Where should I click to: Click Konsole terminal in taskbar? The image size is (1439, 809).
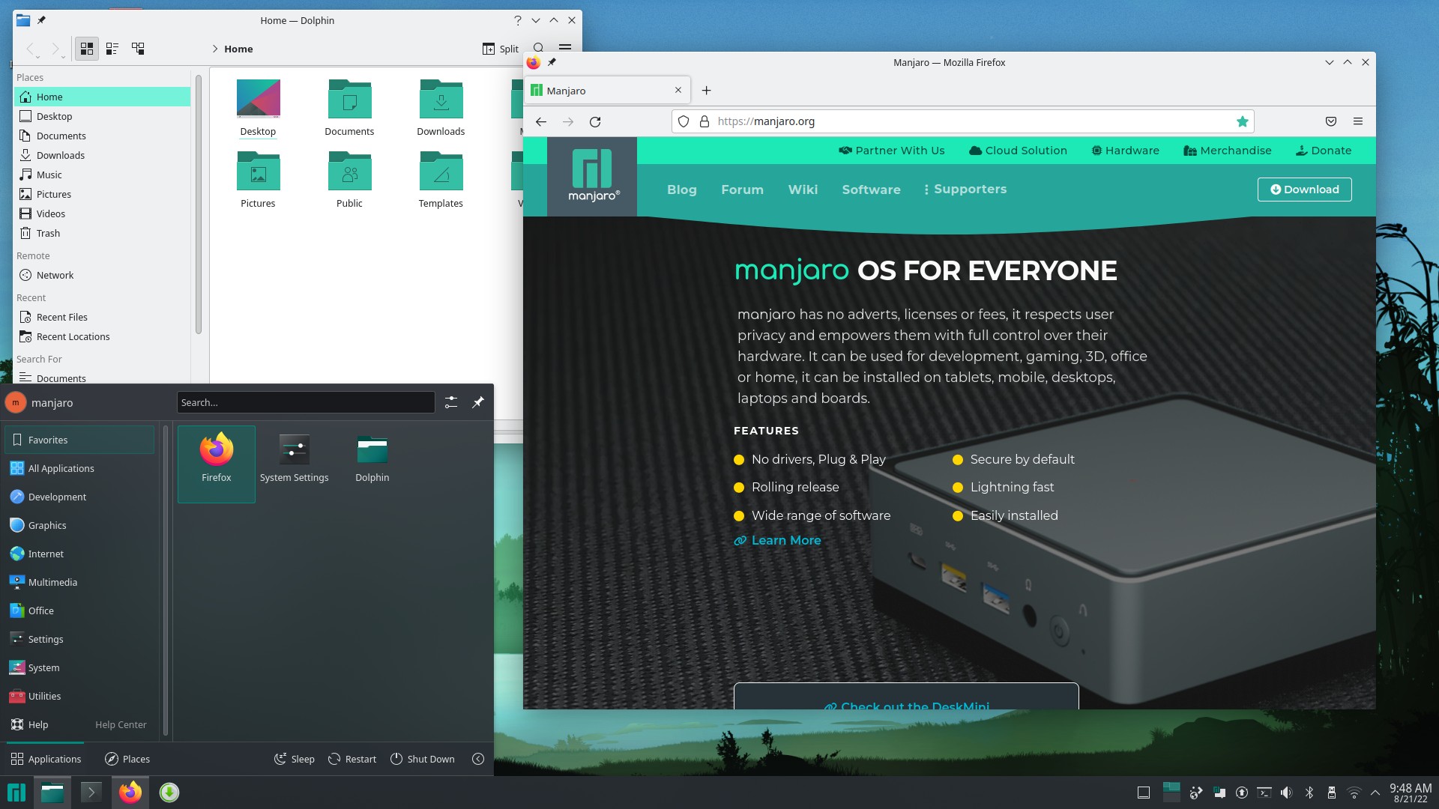pos(91,793)
